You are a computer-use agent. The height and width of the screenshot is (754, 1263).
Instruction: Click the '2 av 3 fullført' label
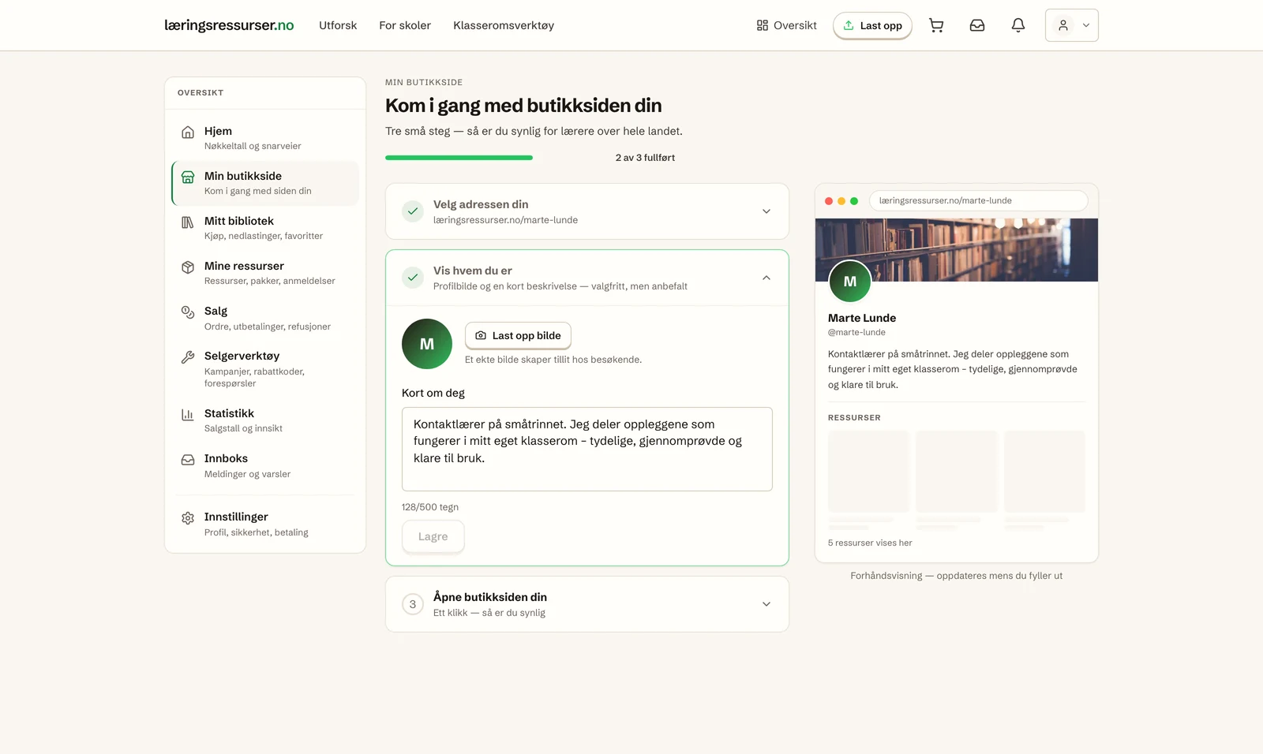pyautogui.click(x=645, y=158)
